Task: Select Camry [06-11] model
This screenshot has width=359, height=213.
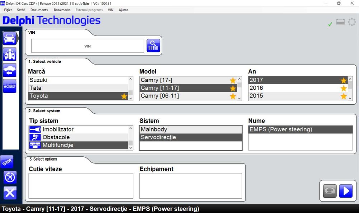Action: [x=188, y=96]
